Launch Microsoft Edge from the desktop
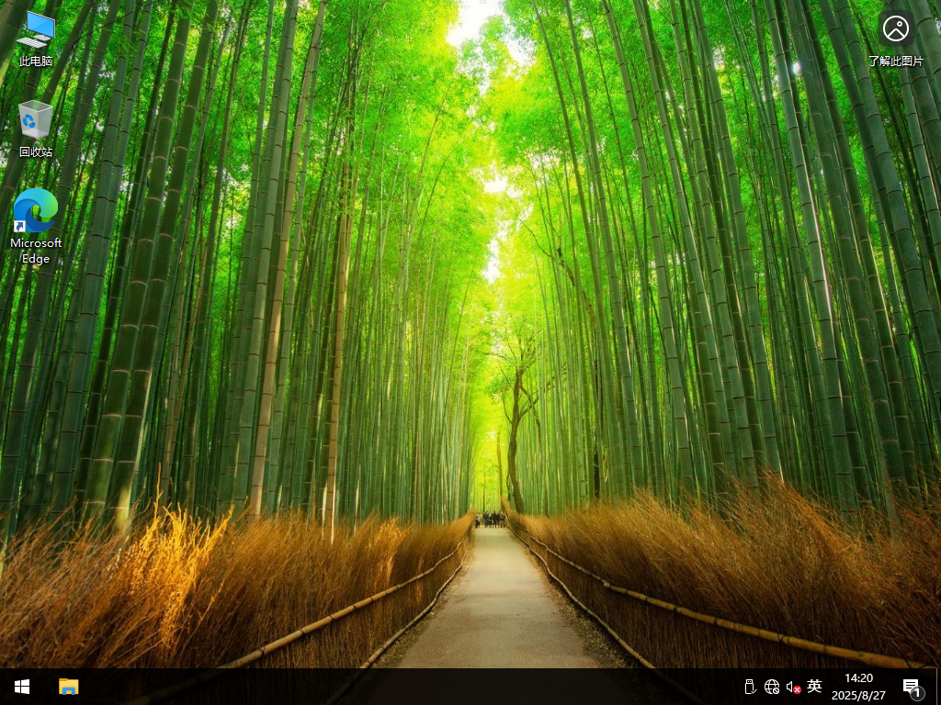The height and width of the screenshot is (705, 941). click(x=34, y=211)
